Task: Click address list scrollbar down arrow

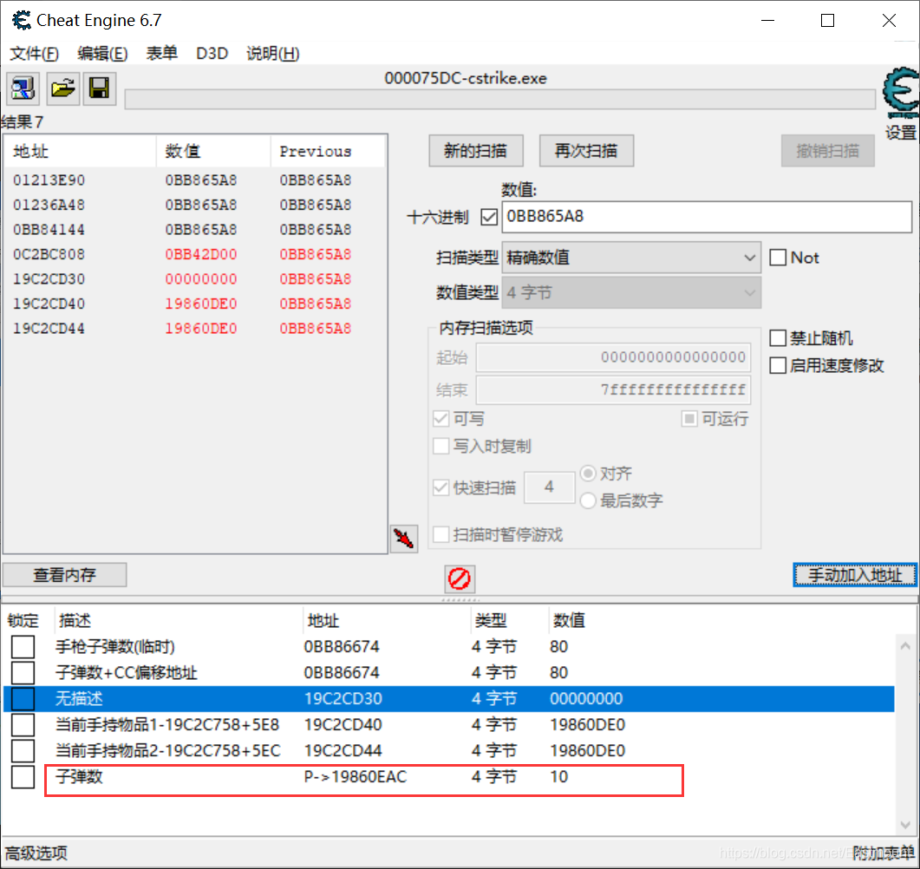Action: [905, 825]
